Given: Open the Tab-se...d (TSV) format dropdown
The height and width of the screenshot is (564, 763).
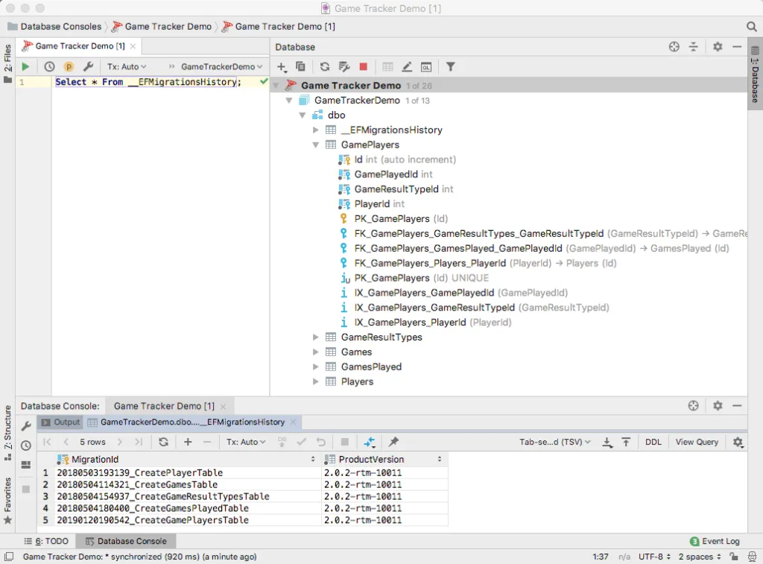Looking at the screenshot, I should 554,442.
